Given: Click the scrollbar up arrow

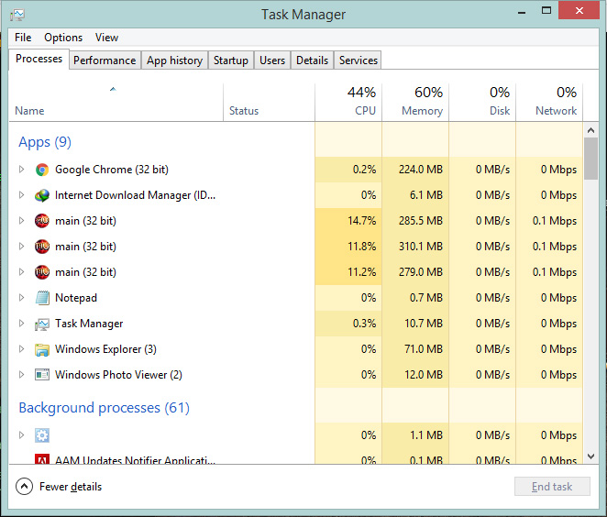Looking at the screenshot, I should [590, 130].
